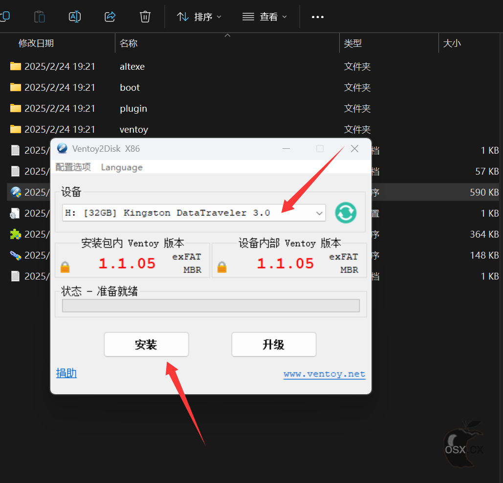The height and width of the screenshot is (483, 503).
Task: Click the 148 KB size cell
Action: point(484,255)
